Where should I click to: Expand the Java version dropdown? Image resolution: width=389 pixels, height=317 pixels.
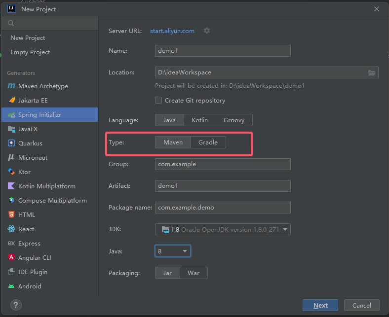pyautogui.click(x=173, y=251)
